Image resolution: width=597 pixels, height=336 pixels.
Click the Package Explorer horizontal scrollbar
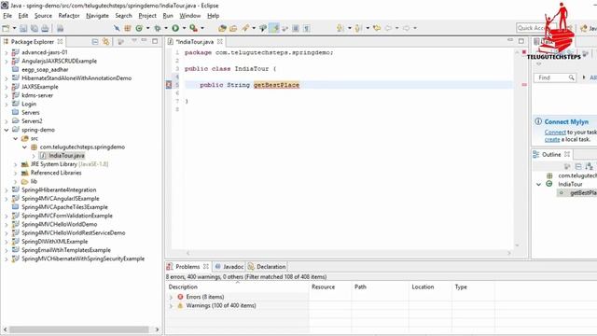point(79,329)
